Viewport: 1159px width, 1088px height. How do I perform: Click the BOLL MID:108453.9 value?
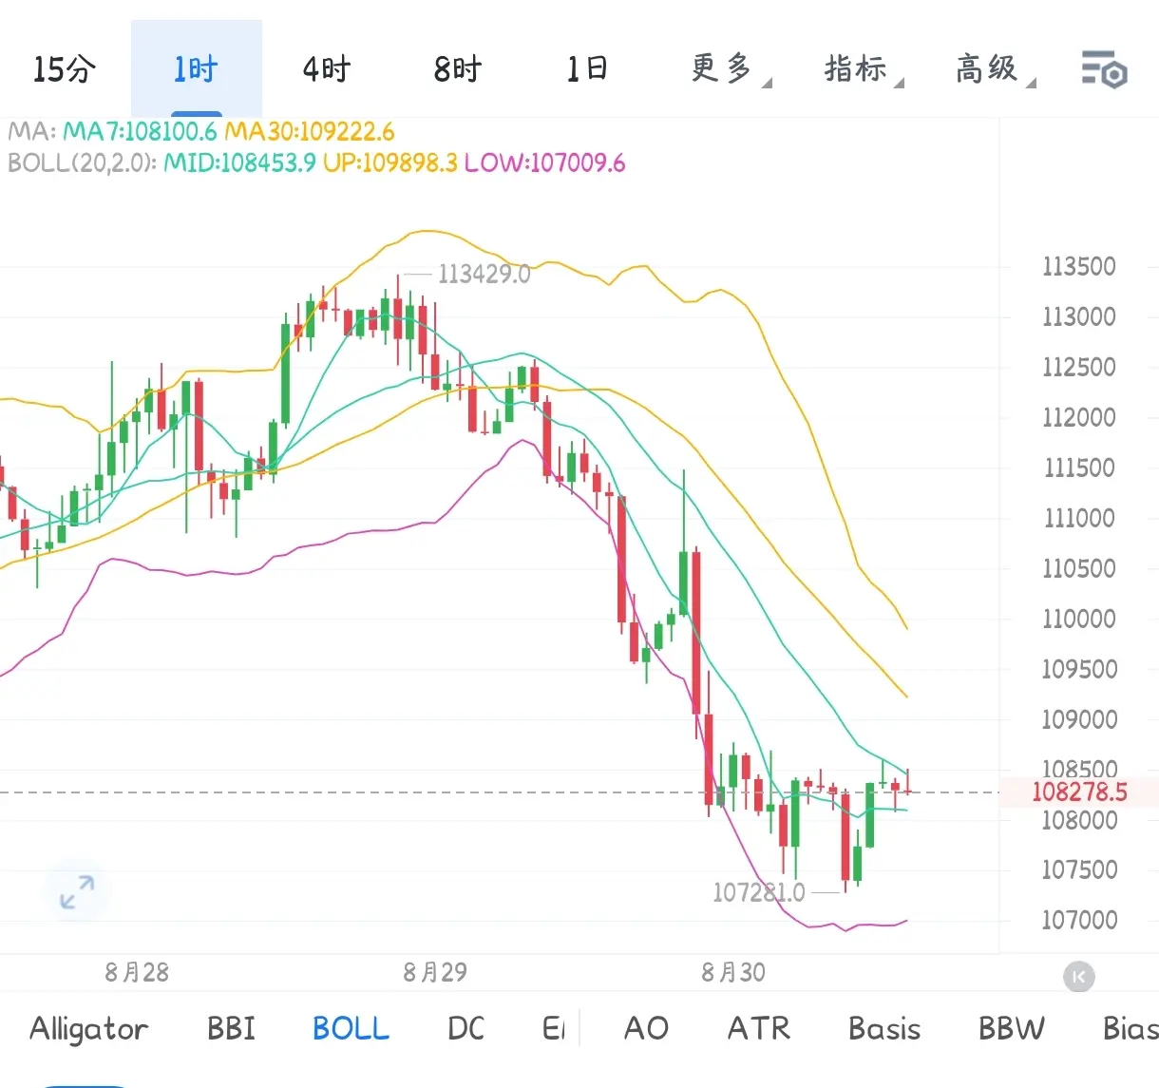pos(239,162)
